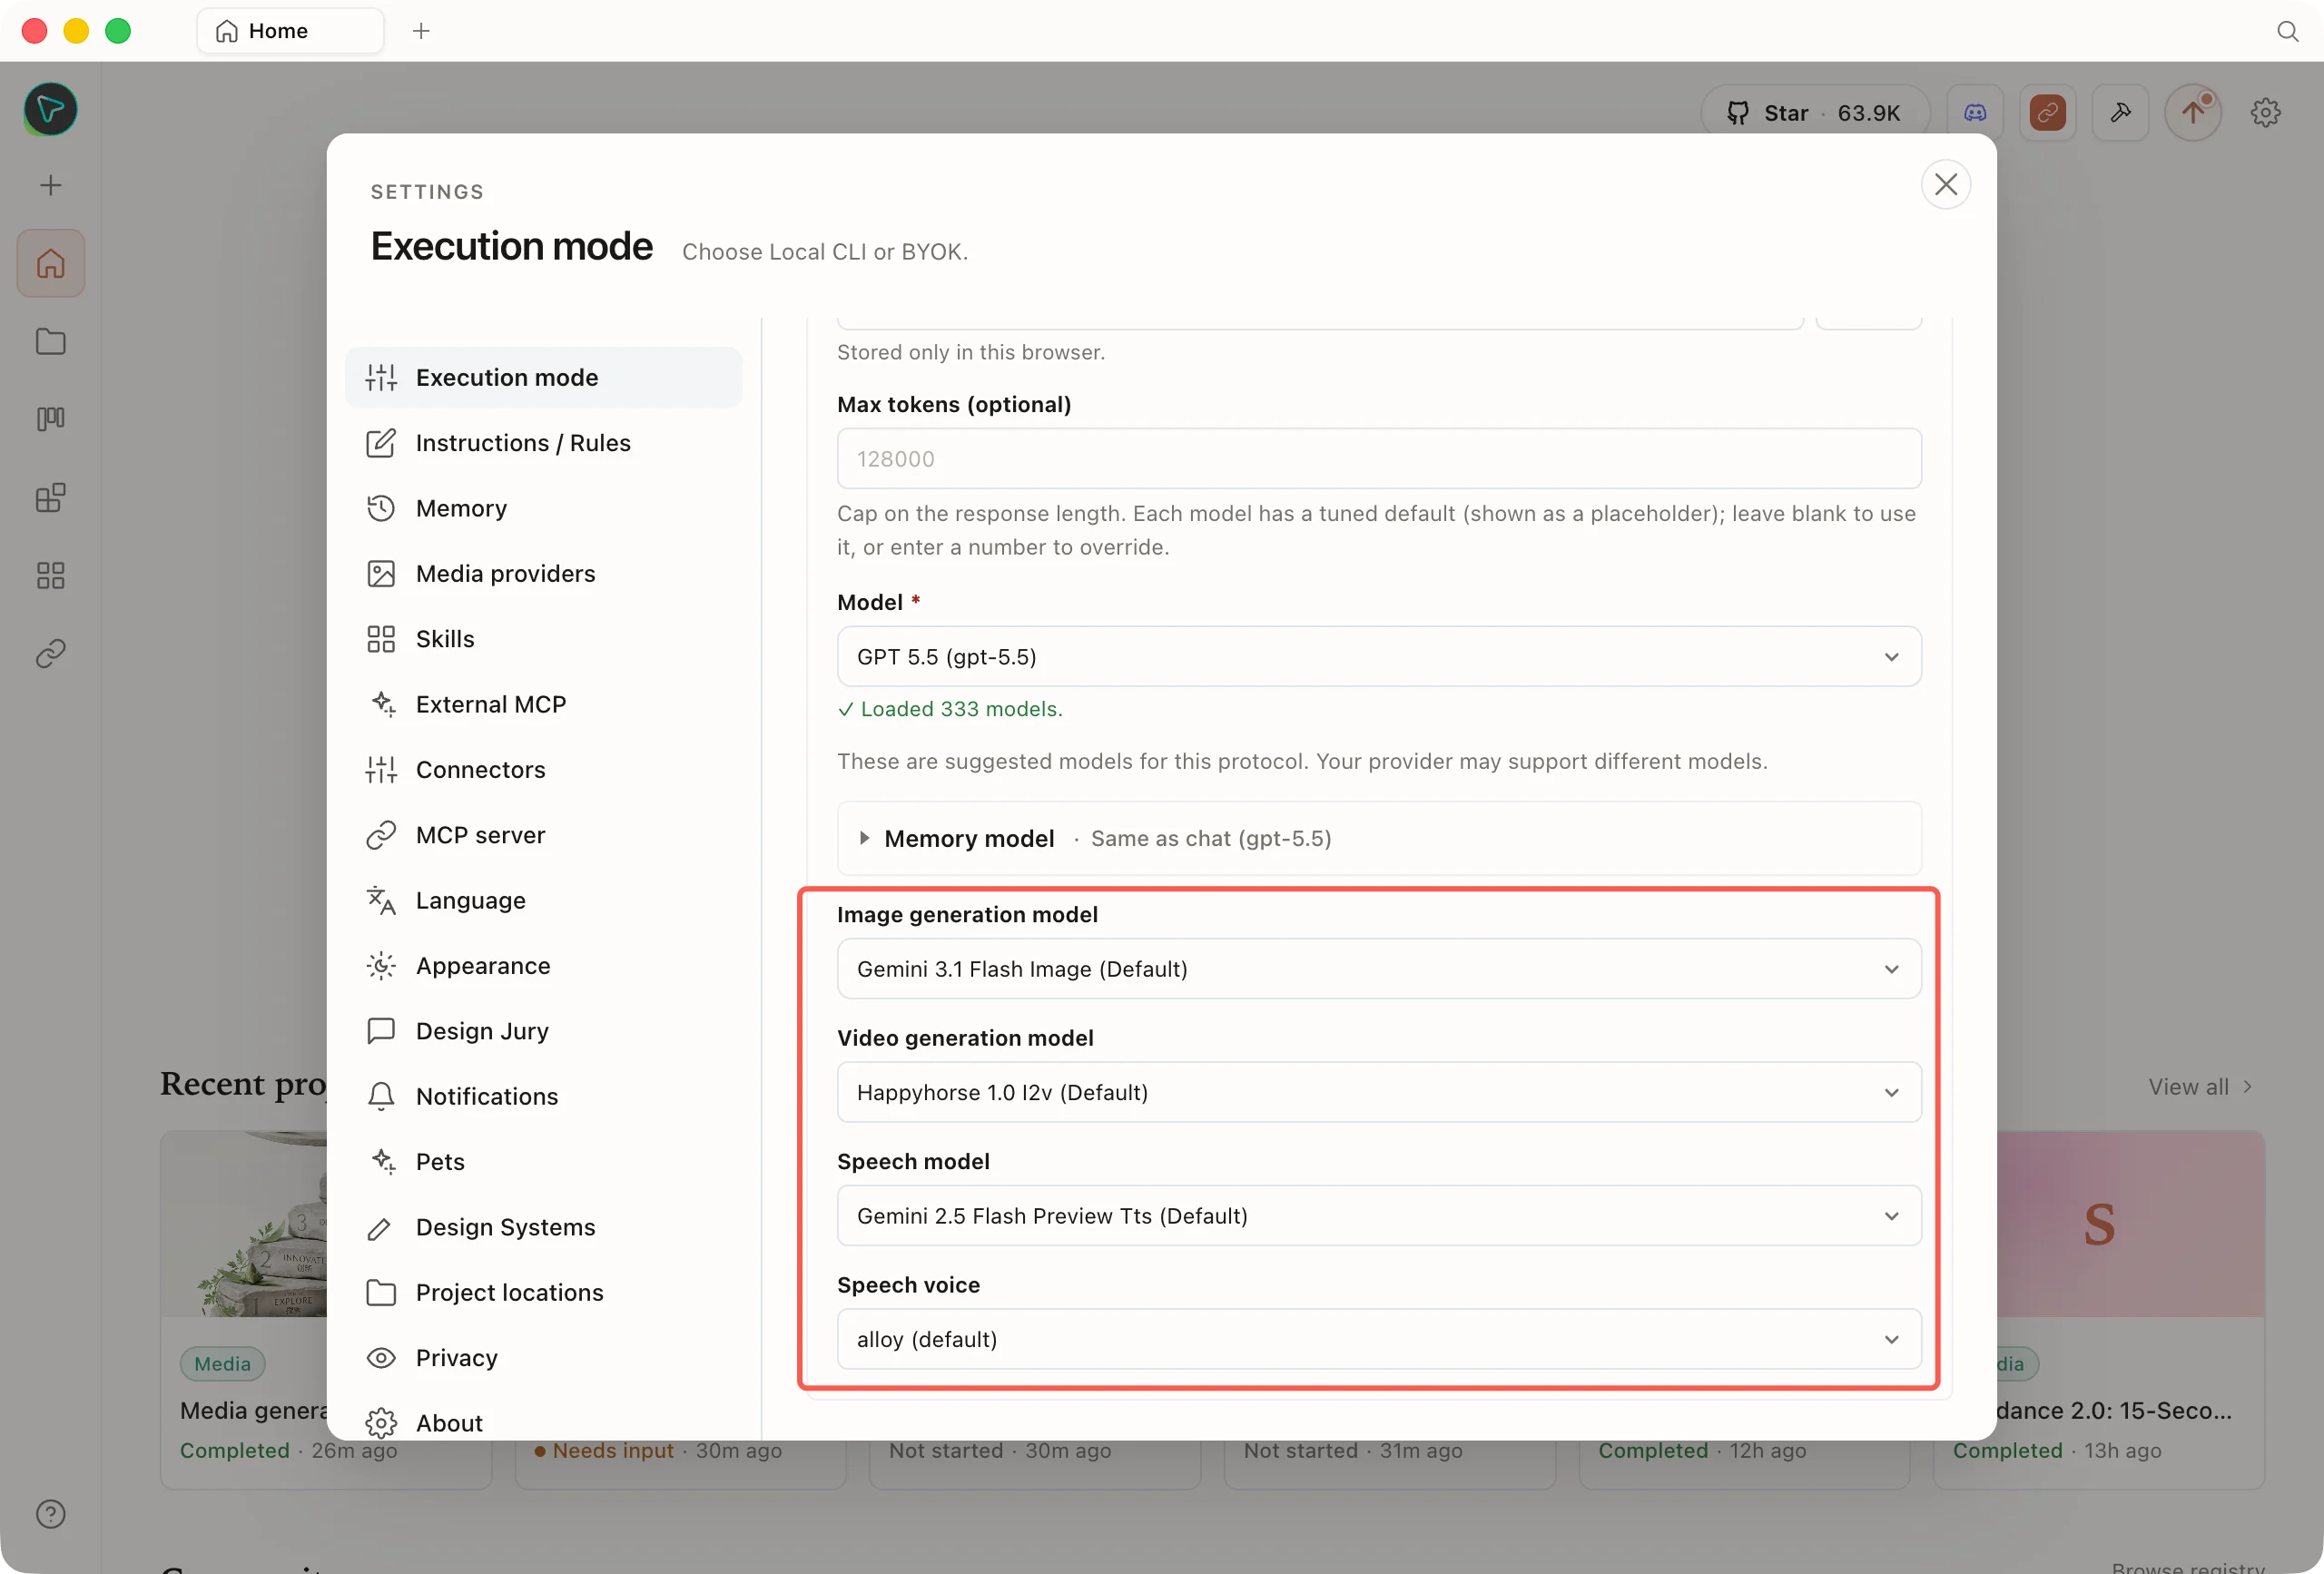Open Speech voice dropdown alloy
The width and height of the screenshot is (2324, 1574).
tap(1378, 1339)
